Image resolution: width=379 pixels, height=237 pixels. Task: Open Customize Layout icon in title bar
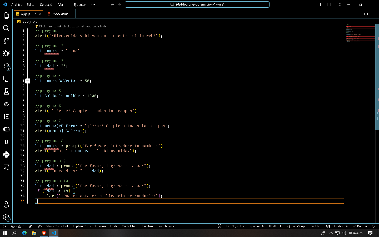click(339, 4)
